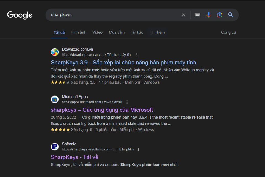Viewport: 265px width, 177px height.
Task: Open the Tin tức tab
Action: pyautogui.click(x=137, y=32)
